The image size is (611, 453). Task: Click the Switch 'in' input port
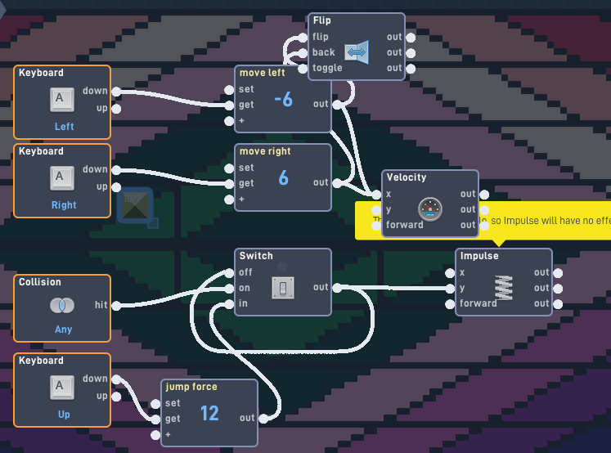pos(229,304)
